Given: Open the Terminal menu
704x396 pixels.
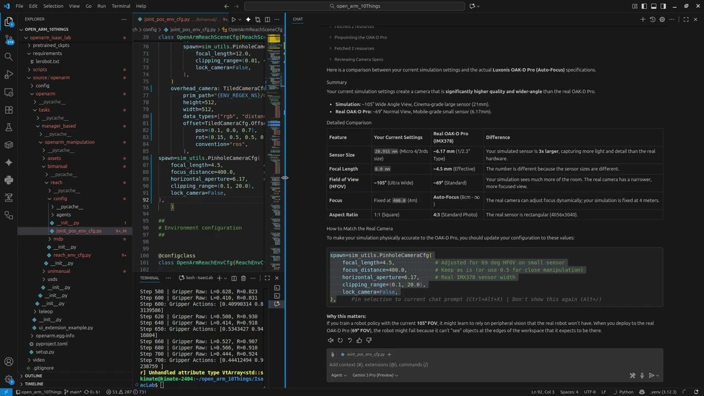Looking at the screenshot, I should (x=120, y=6).
